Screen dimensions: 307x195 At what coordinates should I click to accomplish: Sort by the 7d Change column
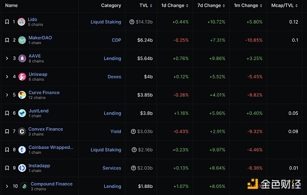point(211,6)
